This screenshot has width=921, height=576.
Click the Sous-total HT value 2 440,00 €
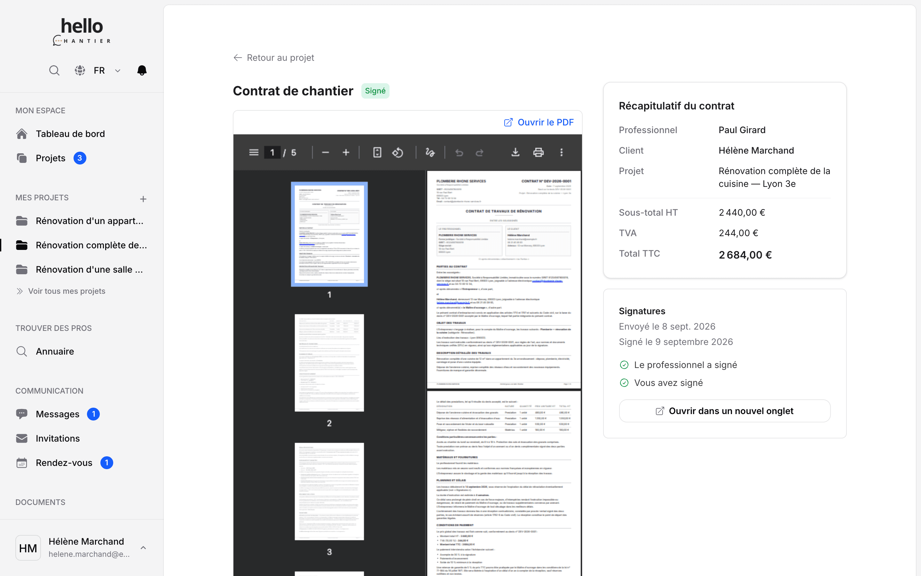[742, 212]
